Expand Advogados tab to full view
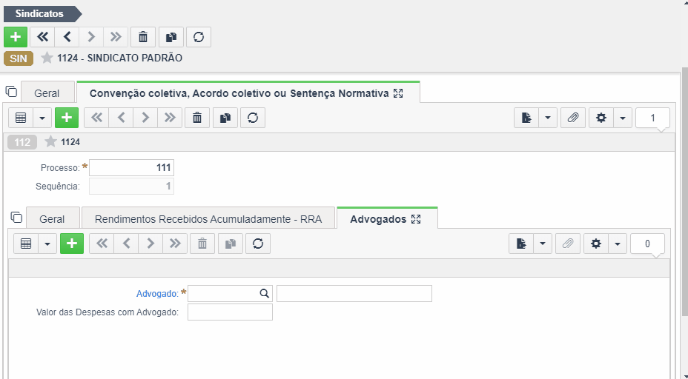 click(x=416, y=220)
